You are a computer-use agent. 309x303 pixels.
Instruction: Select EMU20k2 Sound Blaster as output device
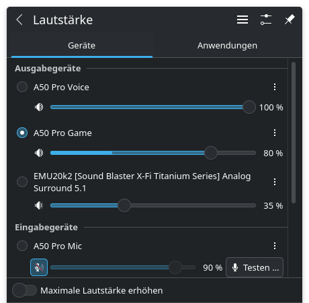[x=22, y=182]
